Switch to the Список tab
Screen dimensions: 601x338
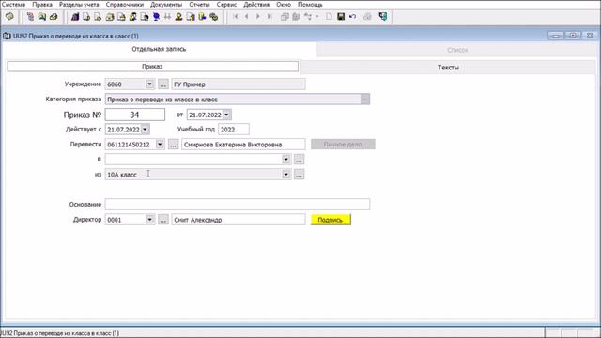click(457, 50)
